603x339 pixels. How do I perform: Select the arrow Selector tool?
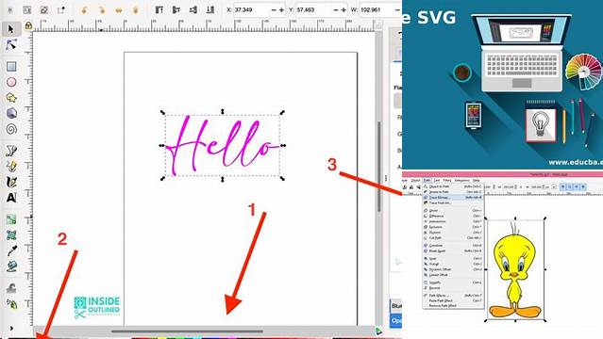[10, 29]
